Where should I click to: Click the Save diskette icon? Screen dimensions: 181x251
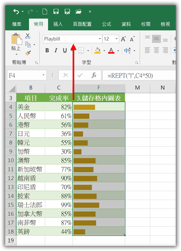[56, 12]
